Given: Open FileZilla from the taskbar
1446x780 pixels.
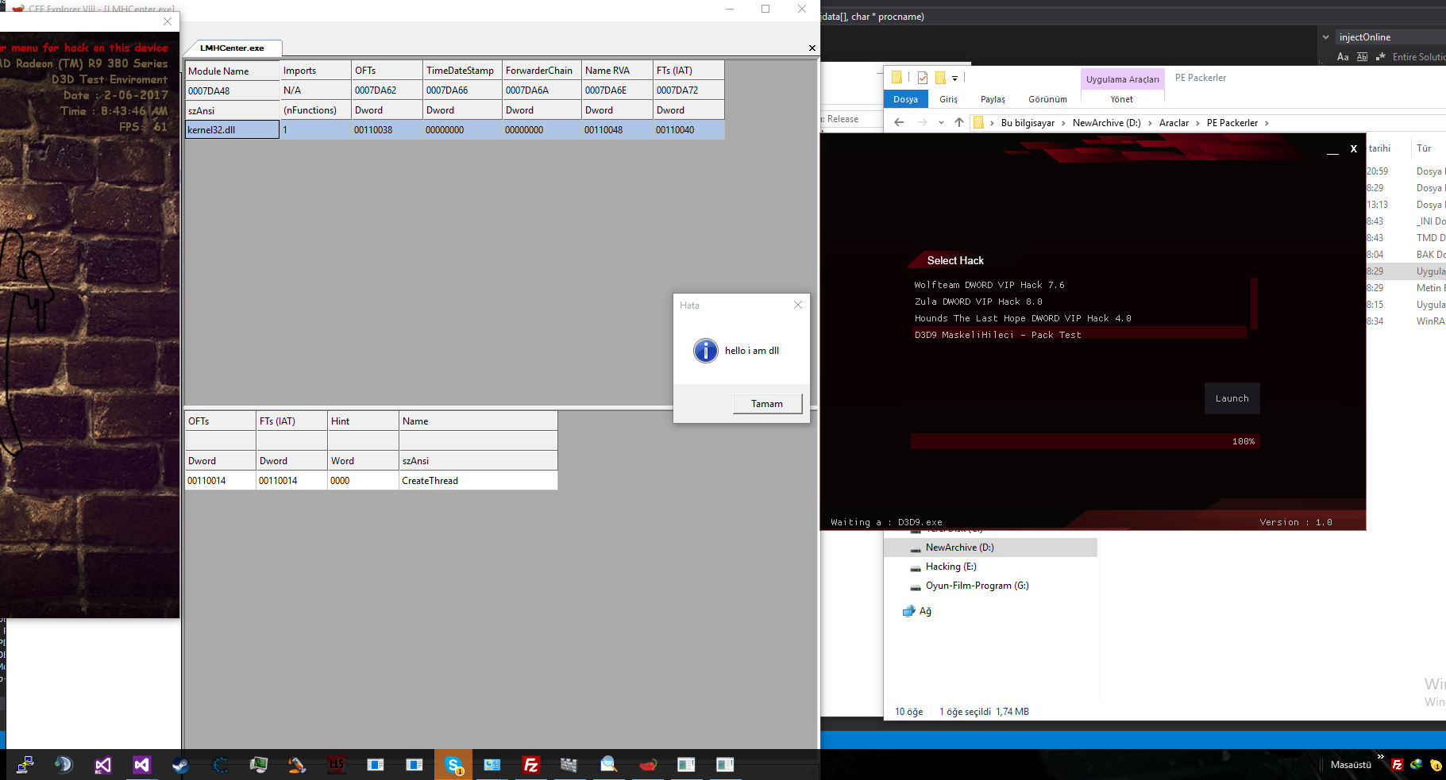Looking at the screenshot, I should pos(531,765).
